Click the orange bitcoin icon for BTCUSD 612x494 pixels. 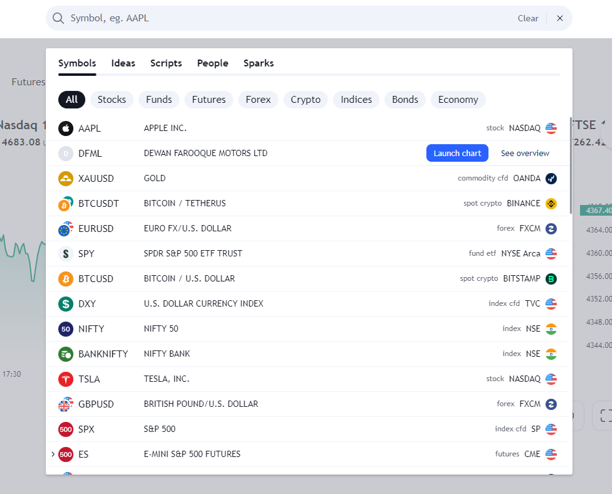click(x=66, y=278)
